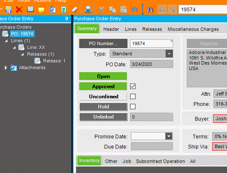Click the Unlinked value field
Viewport: 227px width, 173px height.
click(x=152, y=117)
